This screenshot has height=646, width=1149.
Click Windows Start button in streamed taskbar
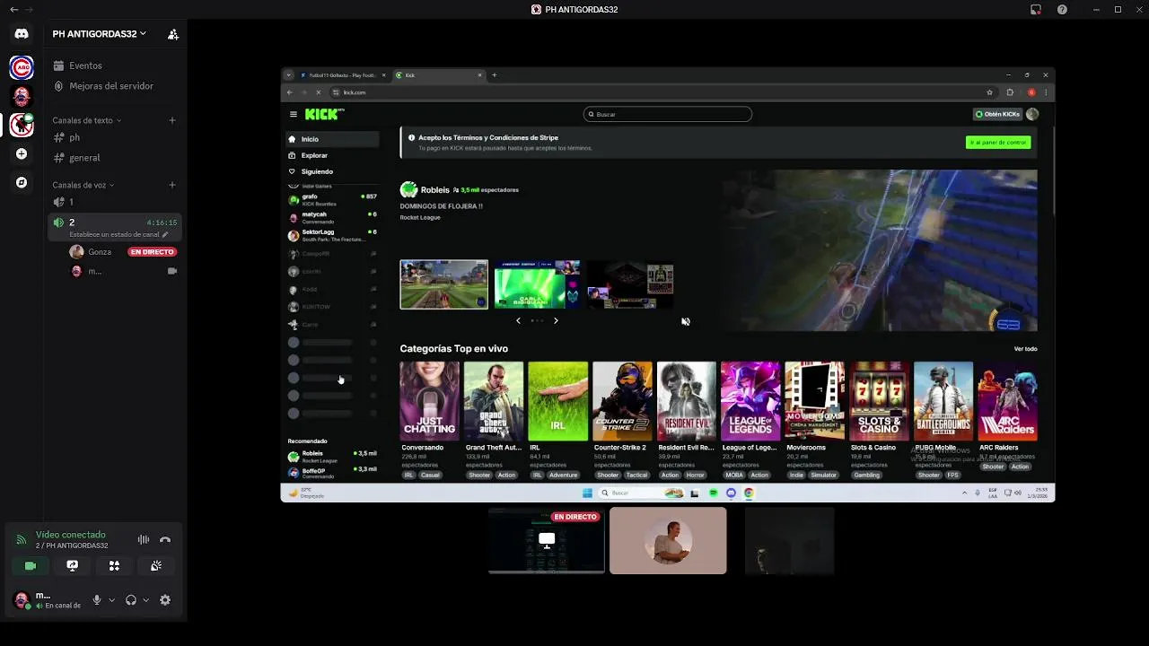[587, 493]
